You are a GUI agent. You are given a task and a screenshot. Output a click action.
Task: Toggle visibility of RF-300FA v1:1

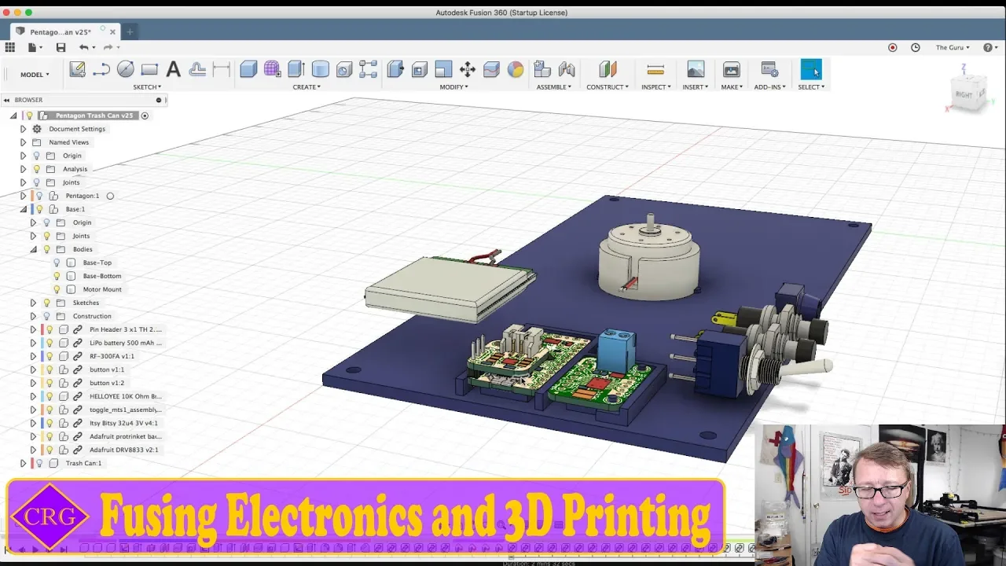pos(49,356)
